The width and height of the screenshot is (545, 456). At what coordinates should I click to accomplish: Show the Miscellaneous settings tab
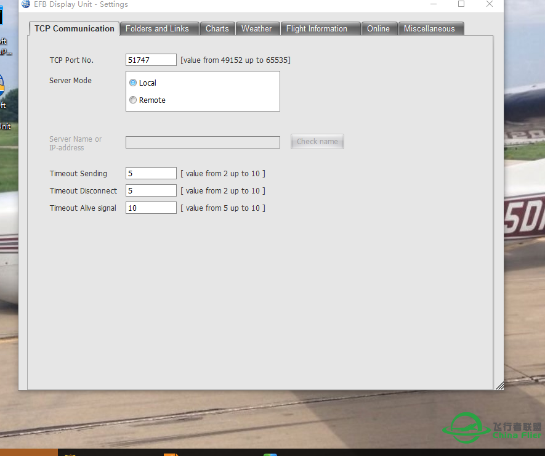[429, 28]
